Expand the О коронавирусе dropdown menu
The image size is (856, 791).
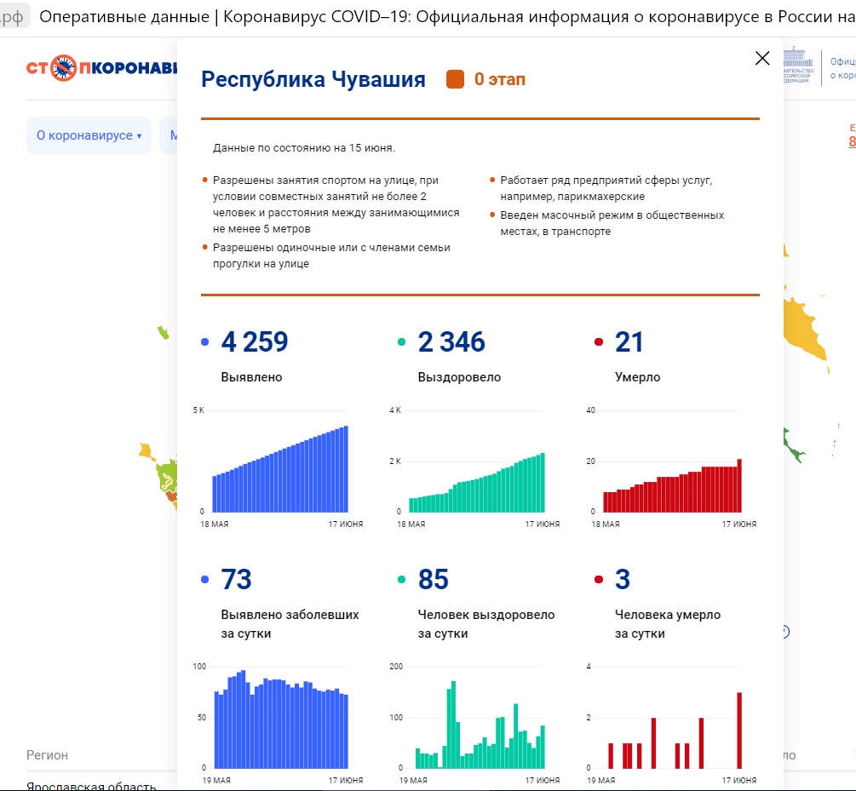(88, 135)
